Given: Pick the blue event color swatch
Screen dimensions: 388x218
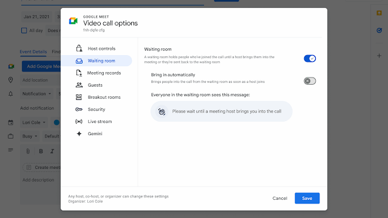Looking at the screenshot, I should 56,122.
